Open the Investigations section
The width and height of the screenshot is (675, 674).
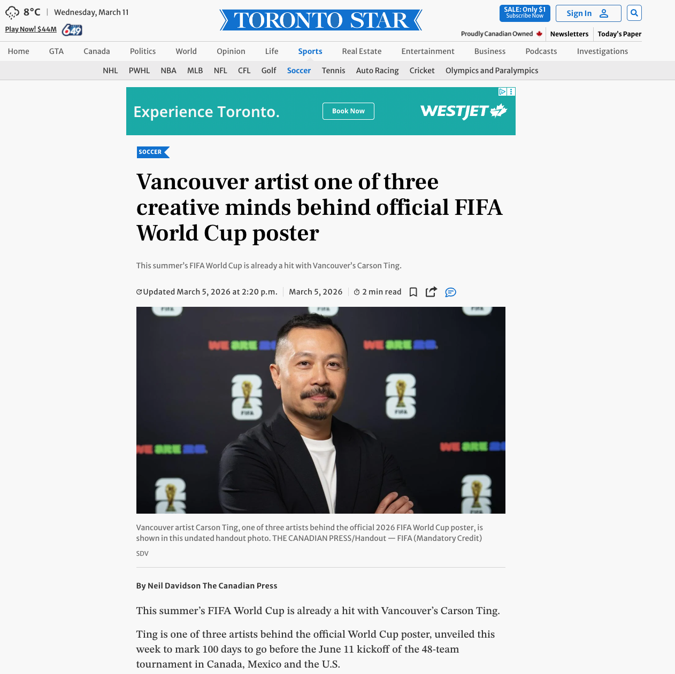click(x=602, y=51)
